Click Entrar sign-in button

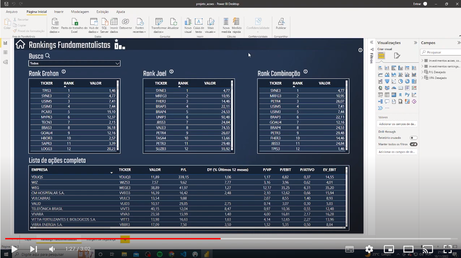(x=417, y=4)
